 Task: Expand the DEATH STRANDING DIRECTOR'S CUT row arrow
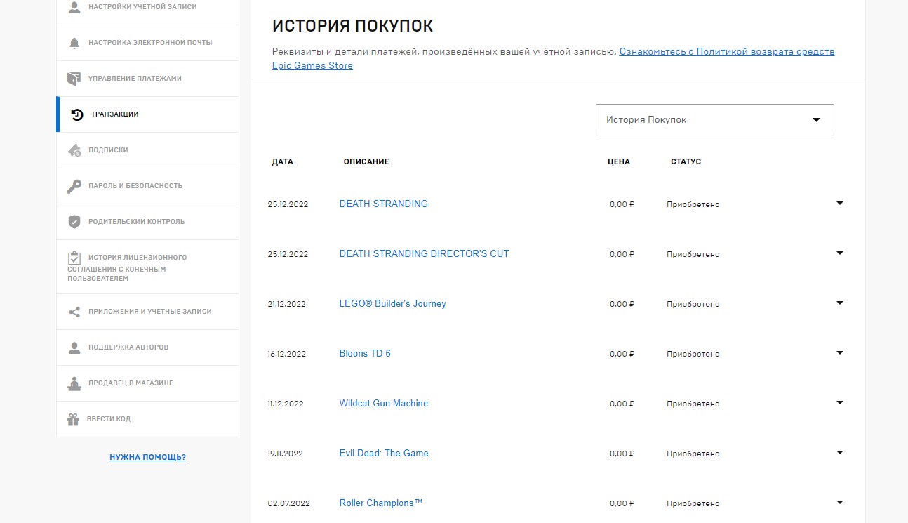pyautogui.click(x=839, y=253)
